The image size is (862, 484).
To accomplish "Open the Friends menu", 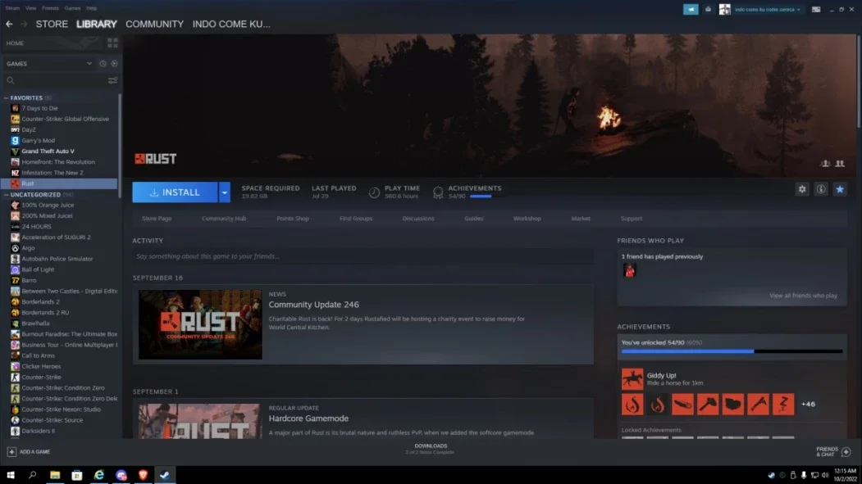I will pyautogui.click(x=50, y=8).
